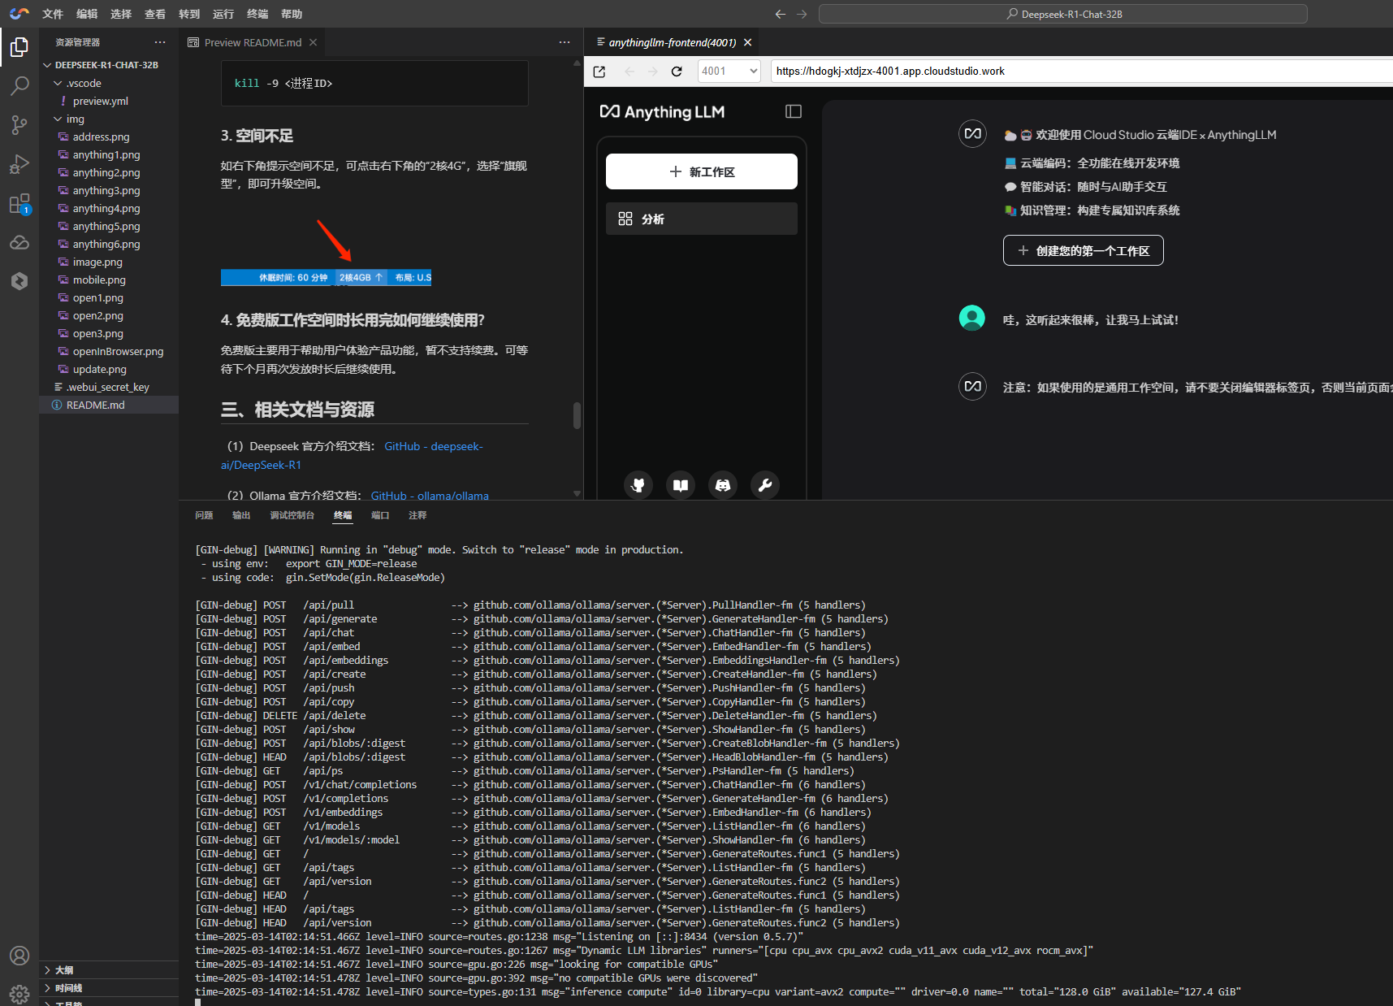Close the Preview README.md tab
The image size is (1393, 1006).
click(x=313, y=42)
